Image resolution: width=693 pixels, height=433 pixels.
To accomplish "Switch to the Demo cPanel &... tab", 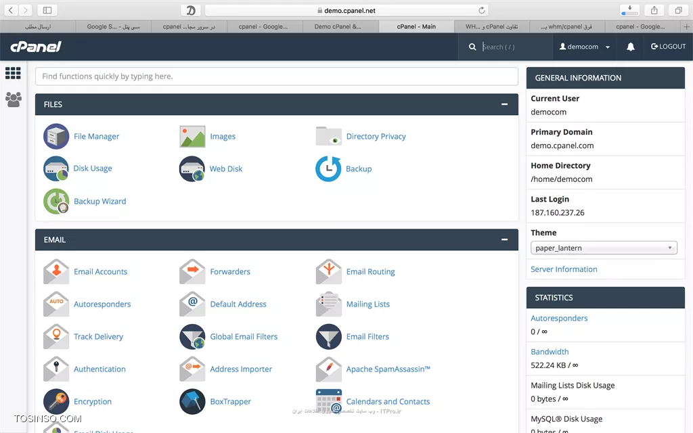I will tap(340, 26).
